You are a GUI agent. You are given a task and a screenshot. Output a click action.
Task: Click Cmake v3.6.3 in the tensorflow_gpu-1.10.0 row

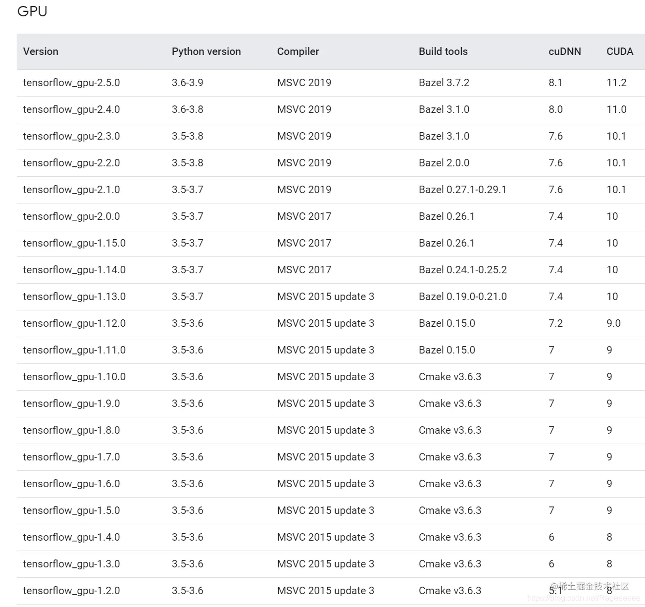click(450, 377)
